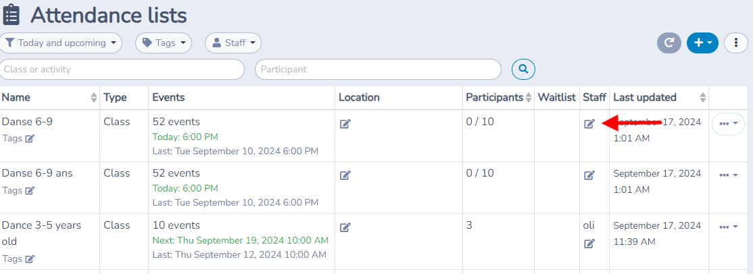
Task: Open the Staff filter dropdown
Action: point(233,43)
